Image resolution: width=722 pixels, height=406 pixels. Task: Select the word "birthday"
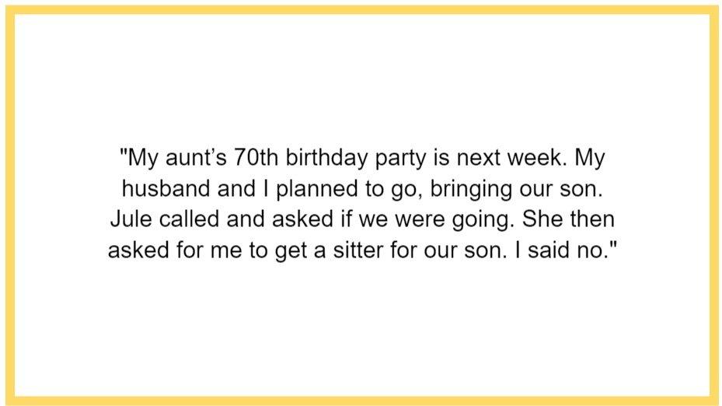[x=326, y=158]
